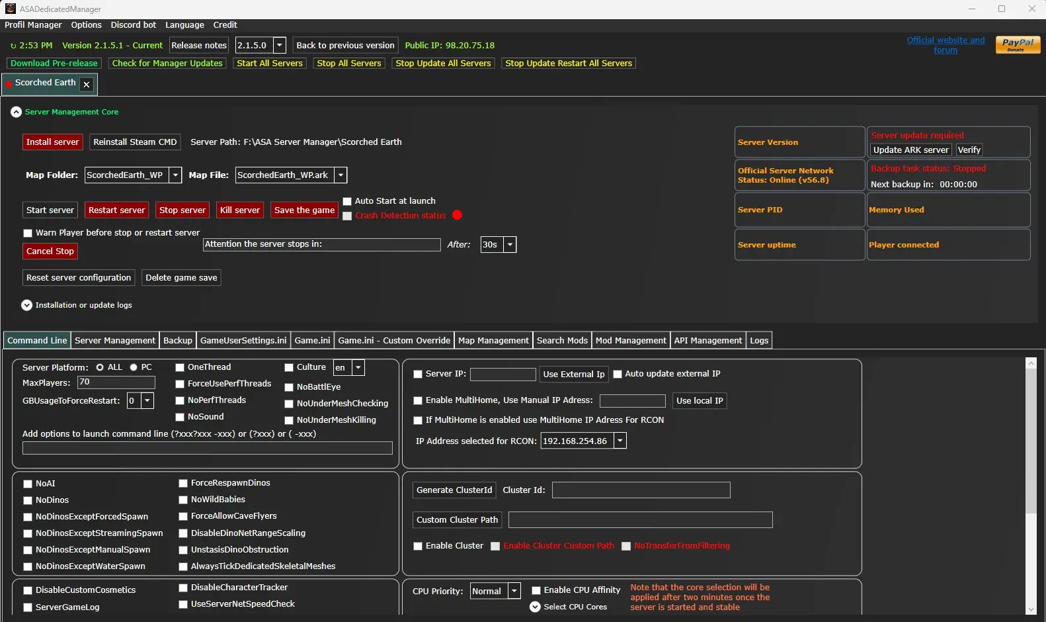Click the MaxPlayers input field

click(116, 382)
